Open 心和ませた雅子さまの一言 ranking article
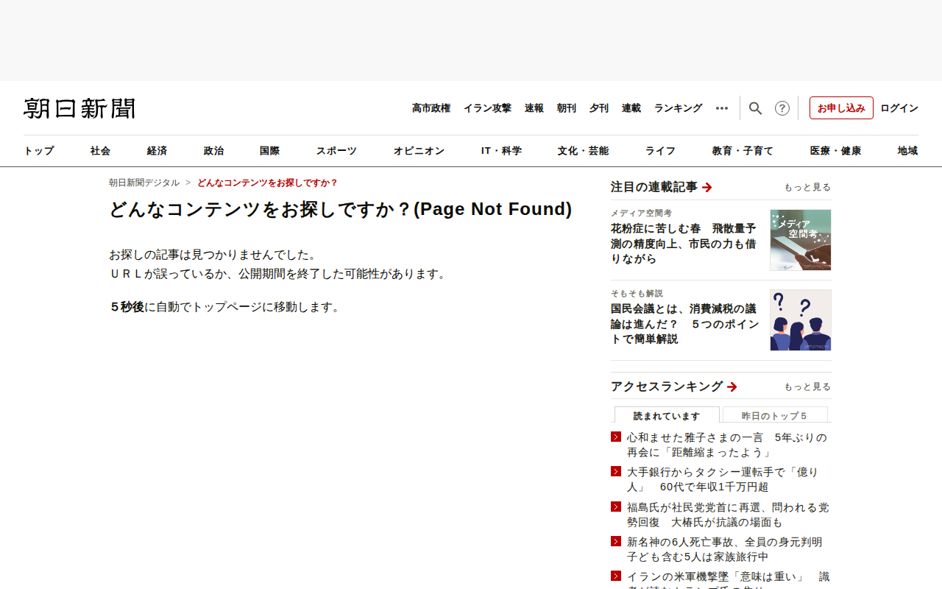 coord(727,445)
